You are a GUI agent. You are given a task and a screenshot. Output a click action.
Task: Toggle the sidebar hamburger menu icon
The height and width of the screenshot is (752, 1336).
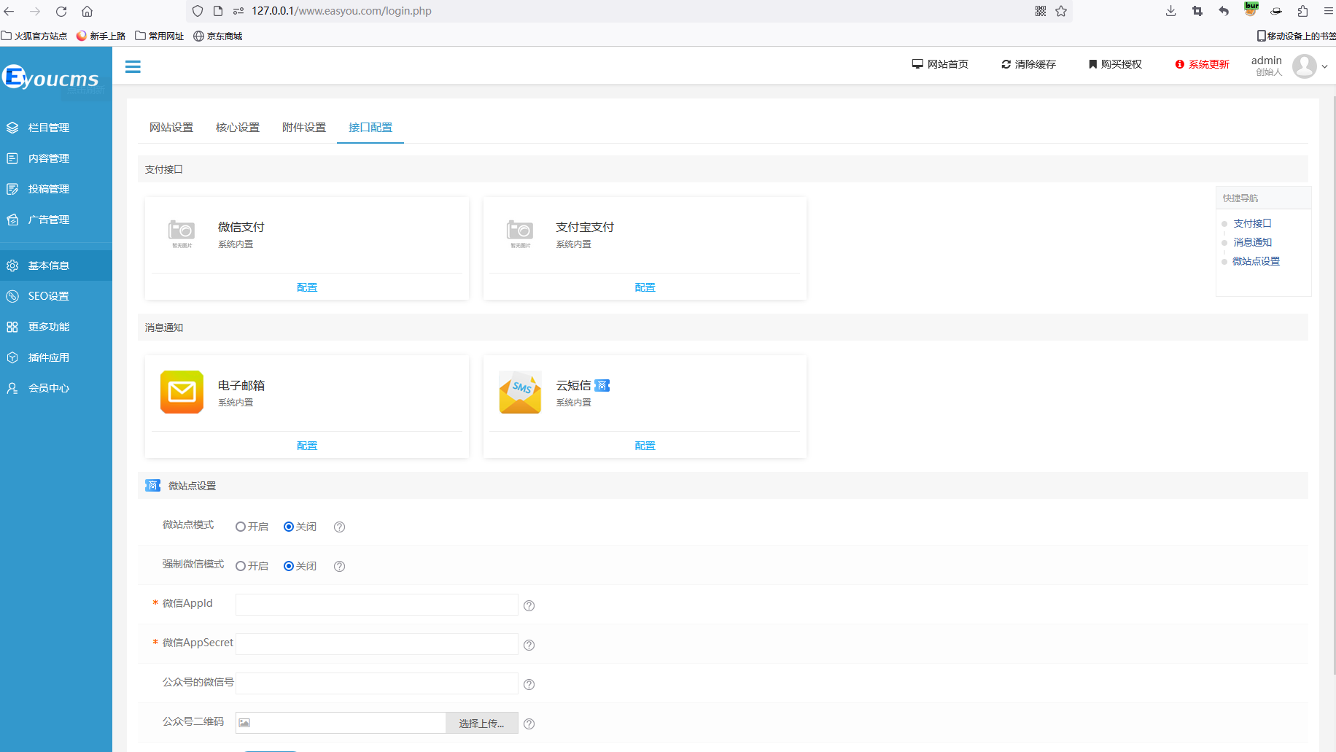click(133, 67)
